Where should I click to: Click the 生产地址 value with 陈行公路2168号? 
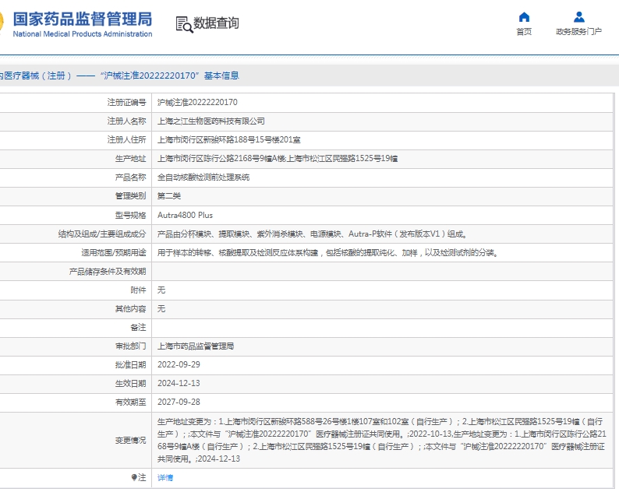278,159
